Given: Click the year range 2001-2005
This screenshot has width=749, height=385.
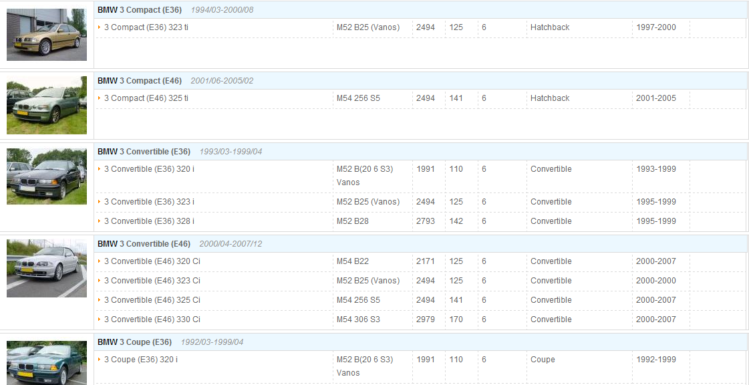Looking at the screenshot, I should click(656, 98).
